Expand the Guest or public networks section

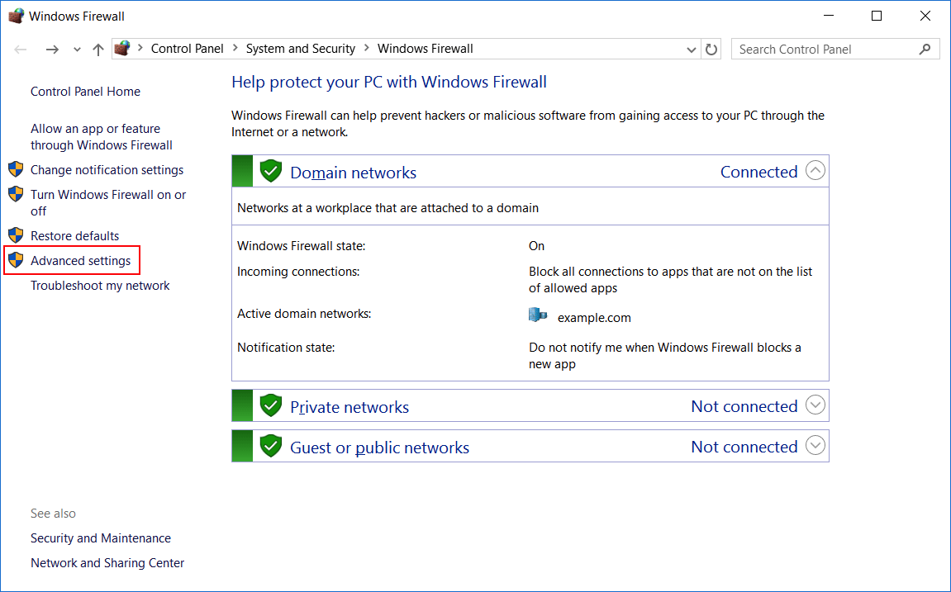pos(815,446)
